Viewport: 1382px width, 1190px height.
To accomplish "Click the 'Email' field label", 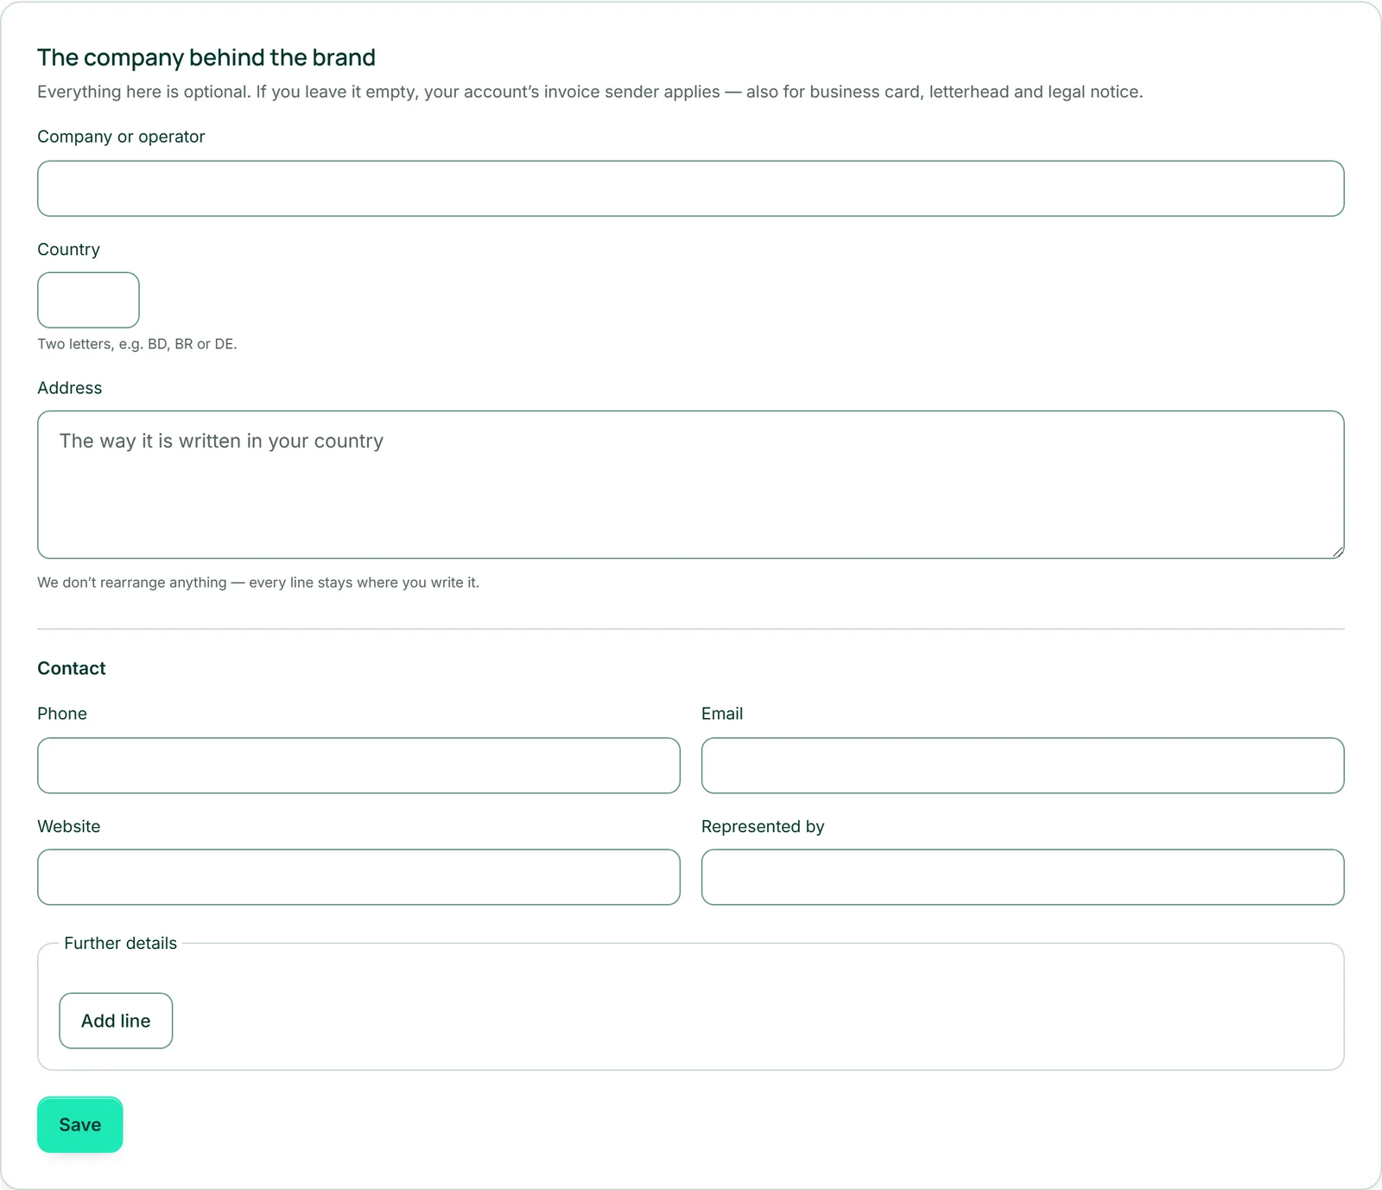I will 722,714.
